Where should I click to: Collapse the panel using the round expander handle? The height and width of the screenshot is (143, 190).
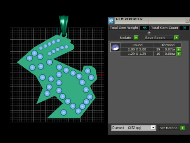coord(149,33)
